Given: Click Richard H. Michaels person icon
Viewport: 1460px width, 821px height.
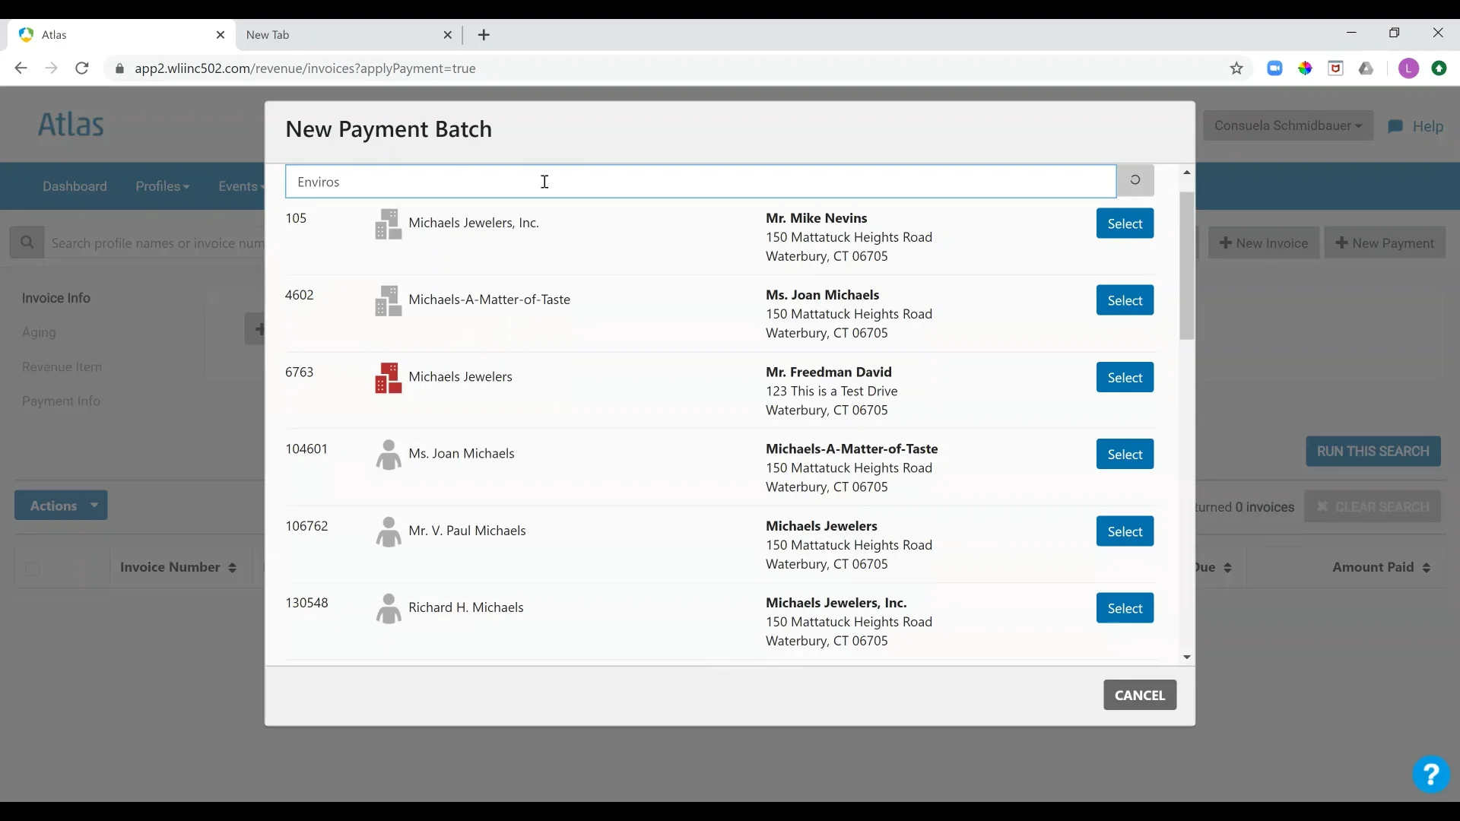Looking at the screenshot, I should pyautogui.click(x=388, y=608).
